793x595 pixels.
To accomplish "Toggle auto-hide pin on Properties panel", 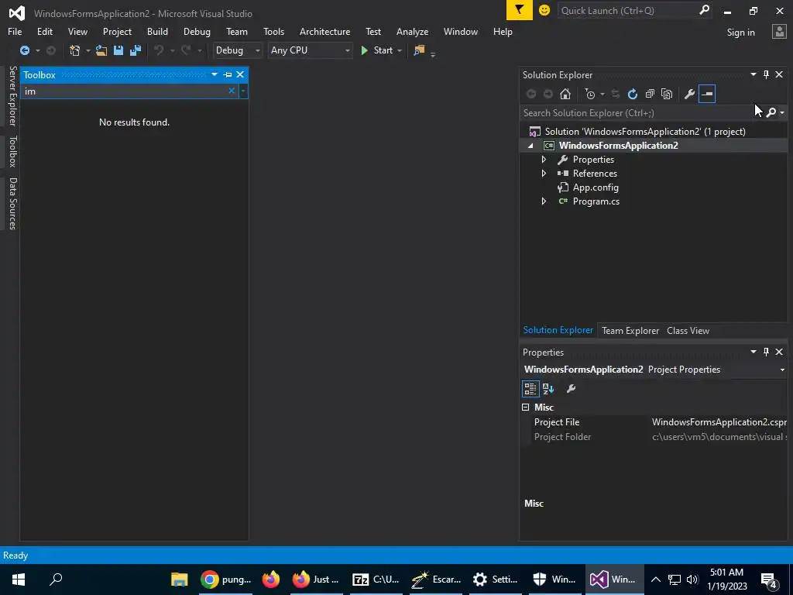I will tap(766, 352).
